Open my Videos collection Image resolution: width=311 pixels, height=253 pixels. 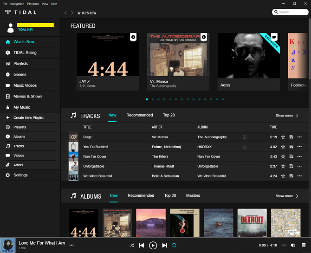tap(30, 156)
